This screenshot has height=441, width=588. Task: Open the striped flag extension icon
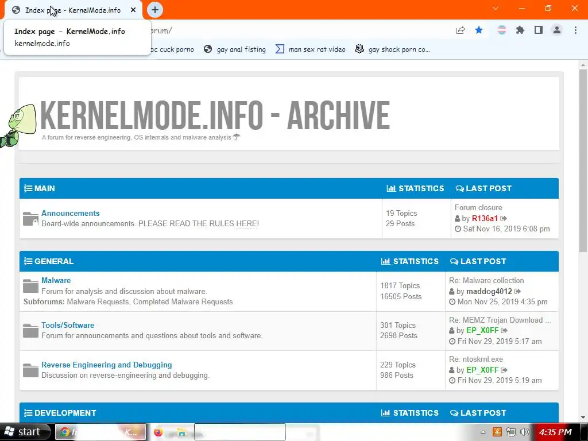point(501,30)
